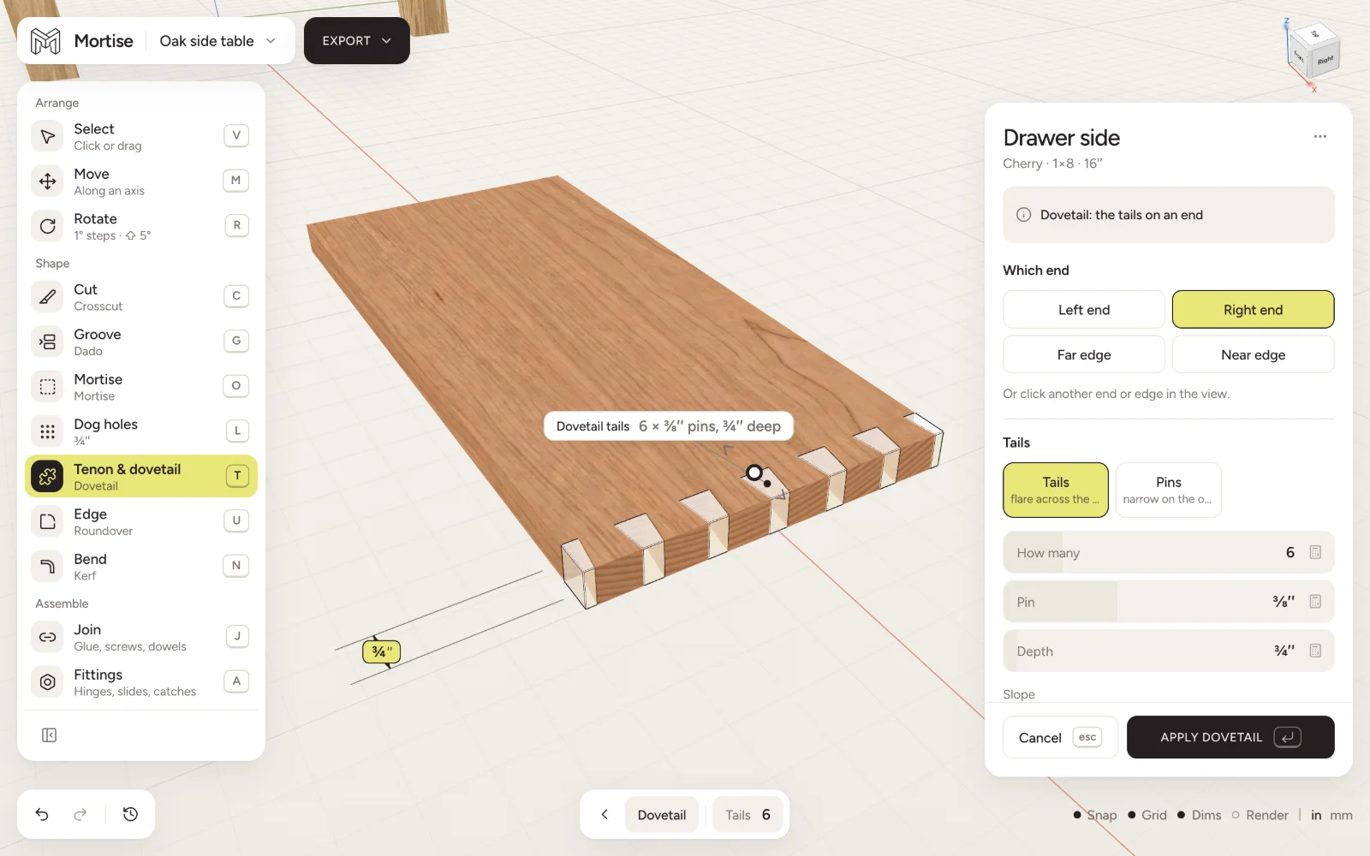Open the Fittings tool icon
The height and width of the screenshot is (856, 1370).
pos(48,682)
